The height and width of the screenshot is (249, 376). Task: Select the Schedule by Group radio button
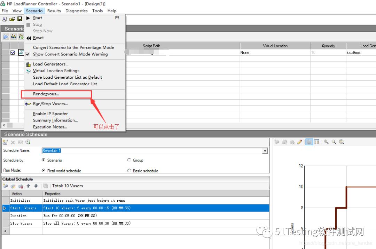(x=129, y=160)
